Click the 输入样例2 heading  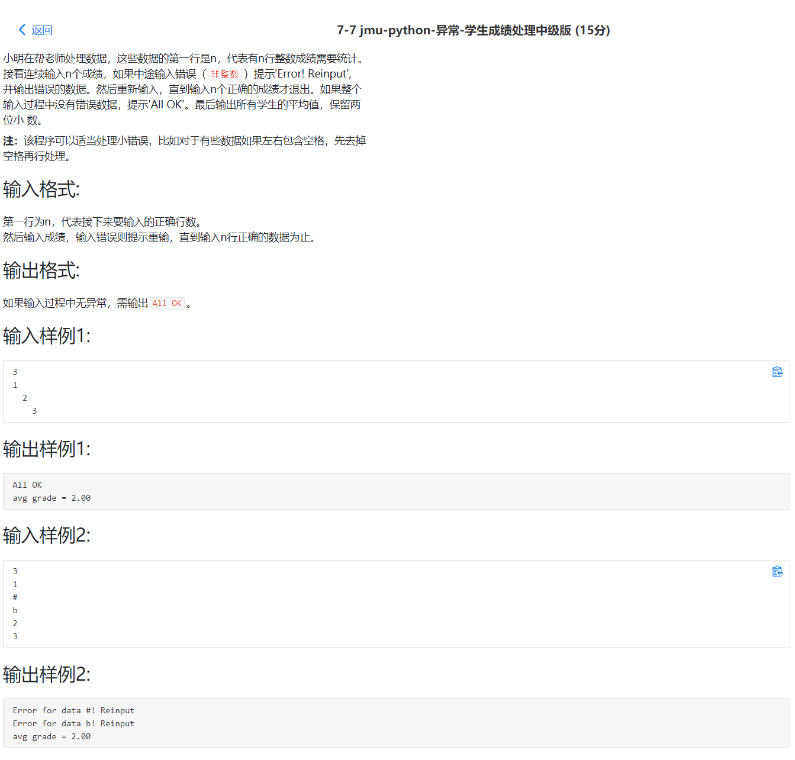46,536
